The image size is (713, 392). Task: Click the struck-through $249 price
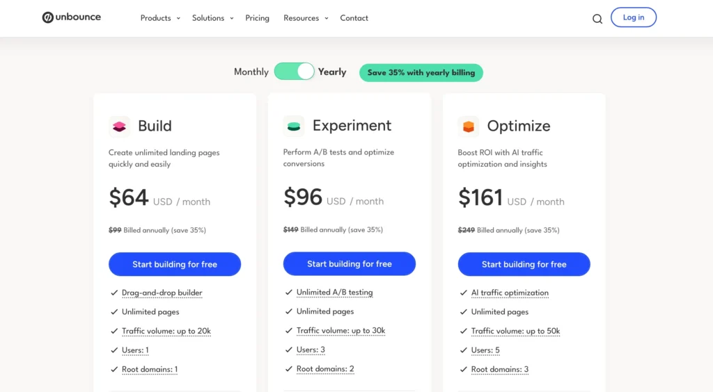tap(466, 230)
